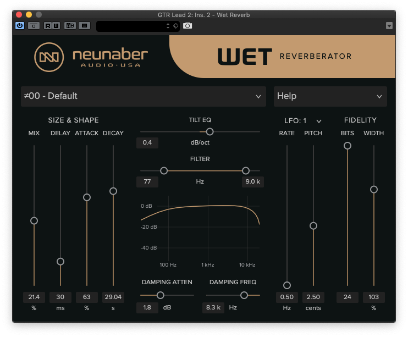This screenshot has height=337, width=408.
Task: Click the MIX slider handle
Action: (34, 220)
